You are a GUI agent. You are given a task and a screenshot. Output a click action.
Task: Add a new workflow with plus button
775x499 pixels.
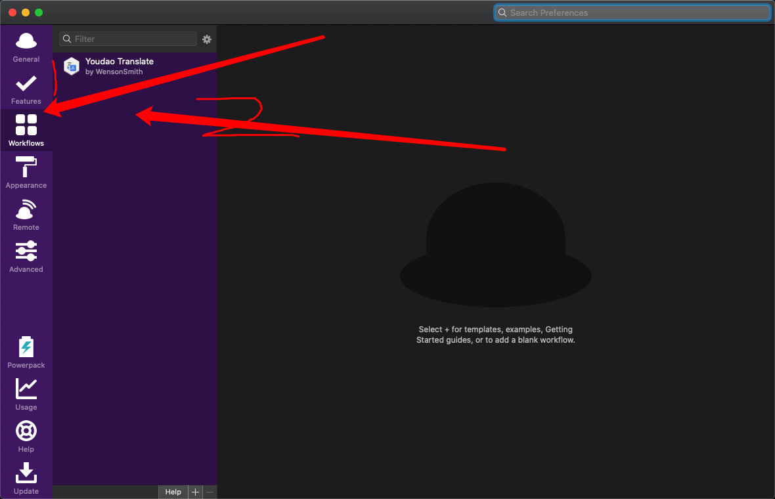[195, 492]
